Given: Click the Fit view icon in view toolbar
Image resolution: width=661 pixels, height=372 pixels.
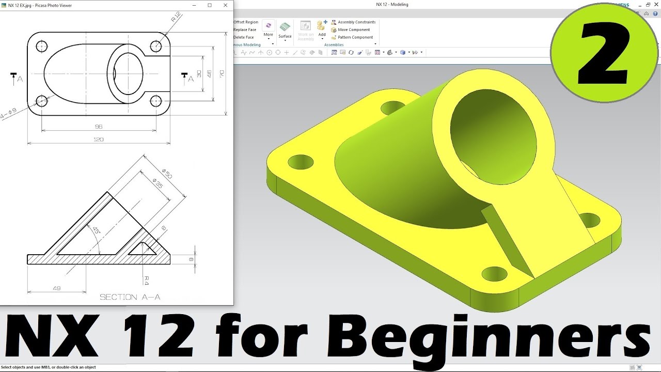Looking at the screenshot, I should click(x=334, y=53).
